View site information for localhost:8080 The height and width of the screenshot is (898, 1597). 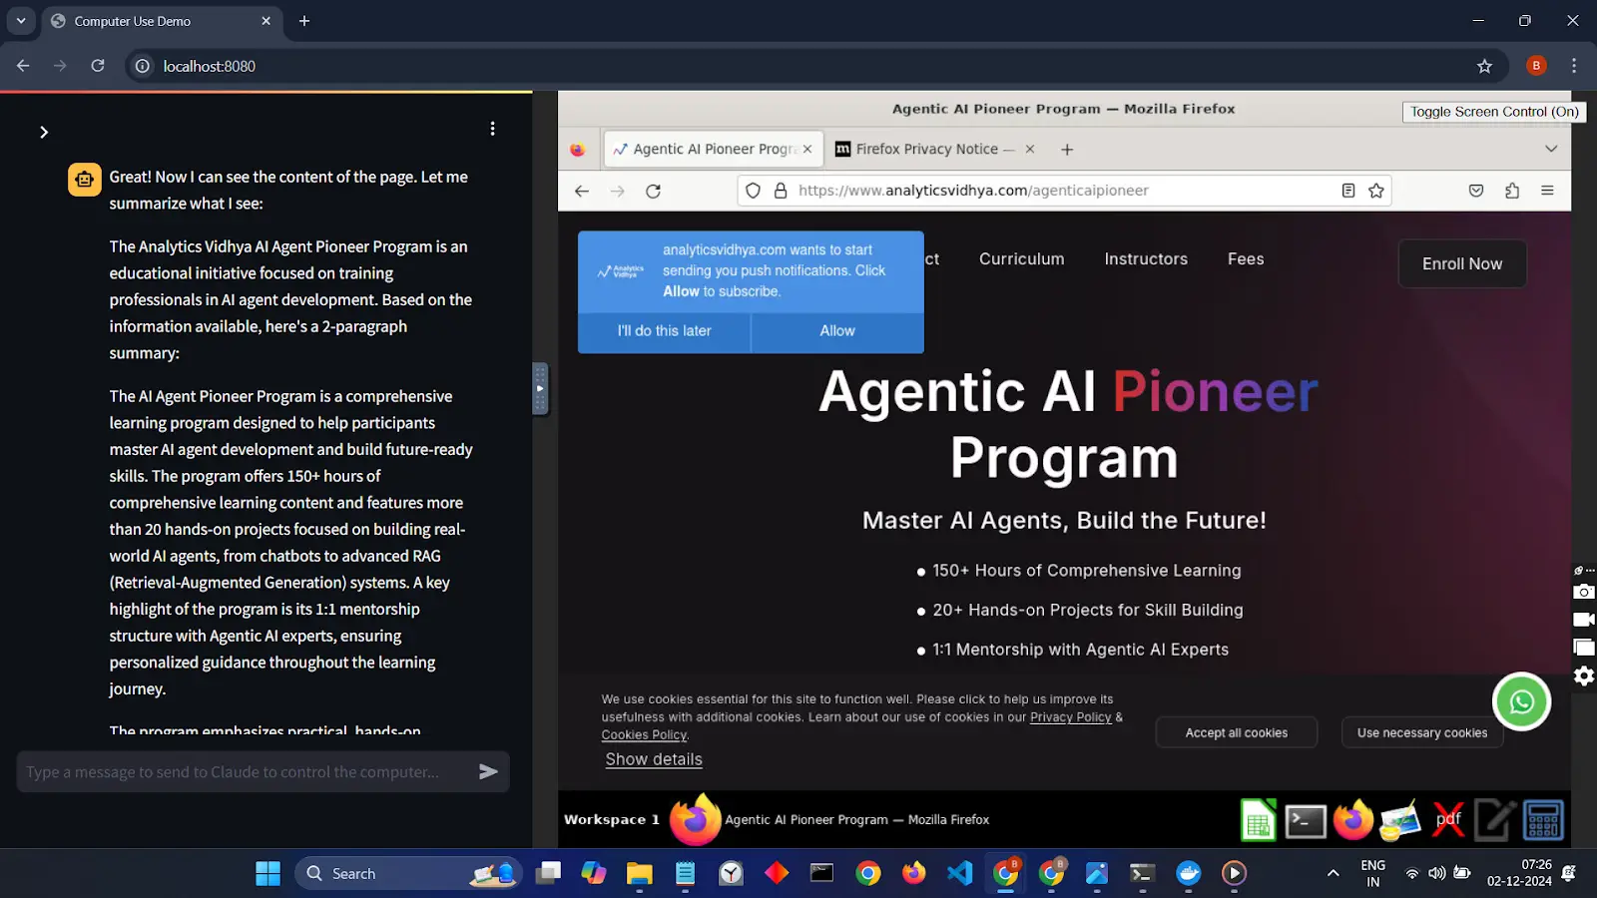click(x=143, y=66)
